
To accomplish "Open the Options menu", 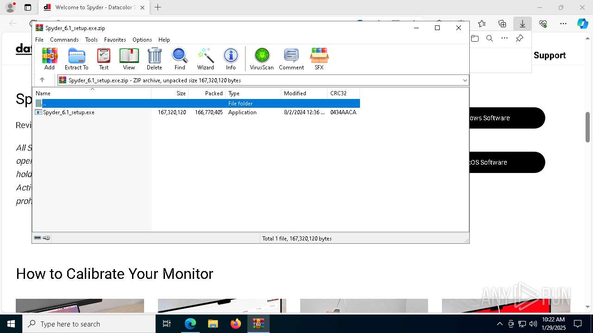I will (142, 40).
